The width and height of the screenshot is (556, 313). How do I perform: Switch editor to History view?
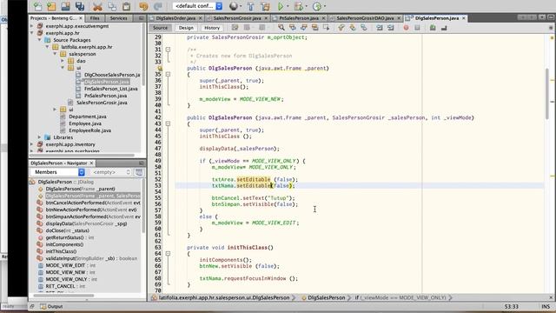point(212,28)
